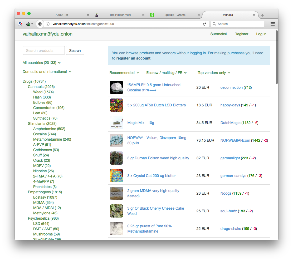
Task: Open the Recommended sort dropdown
Action: [x=124, y=73]
